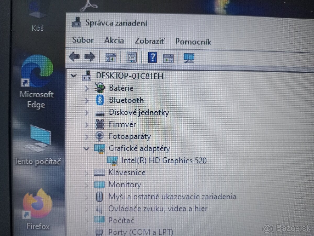The image size is (314, 236).
Task: Expand the Batérie tree node
Action: point(87,88)
